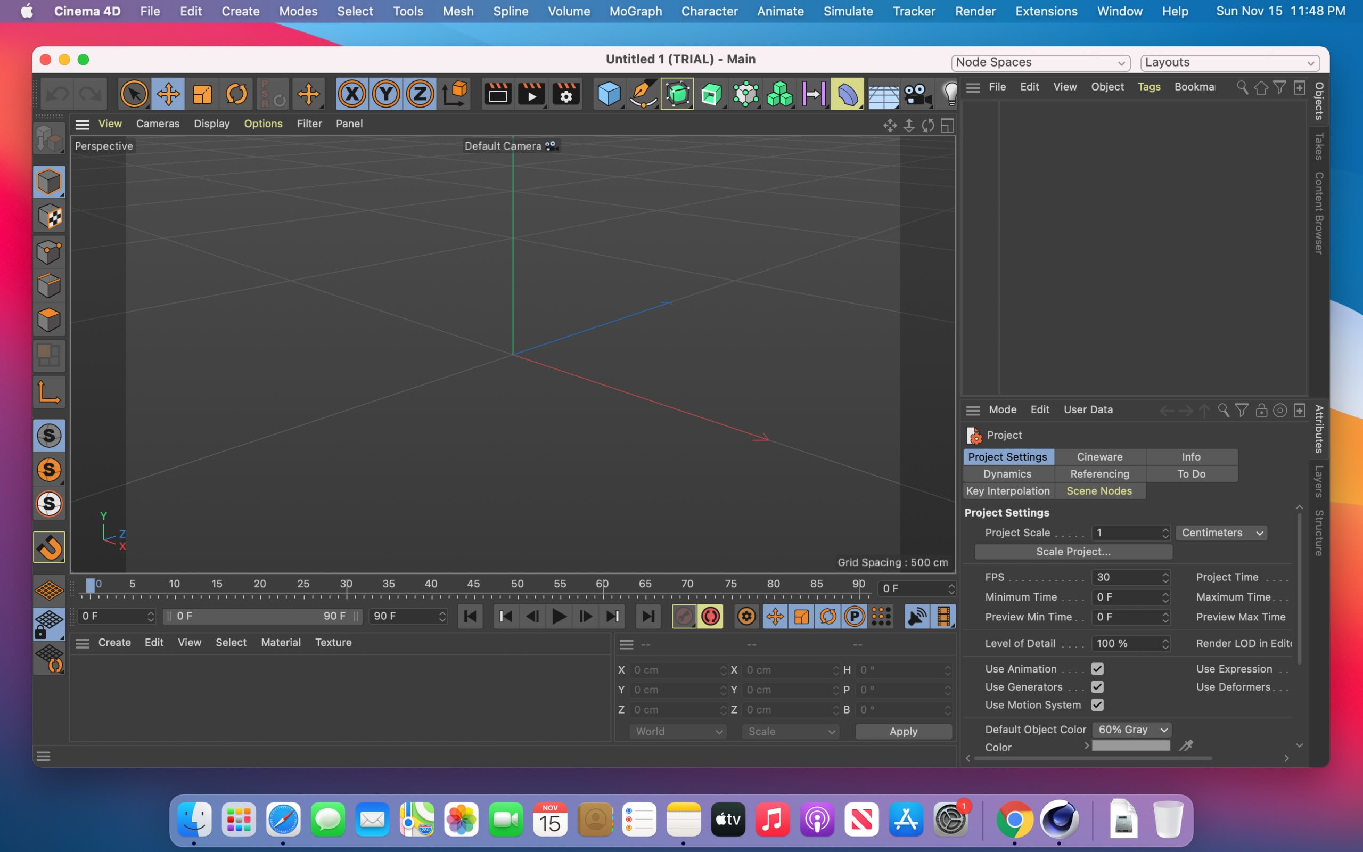The image size is (1363, 852).
Task: Uncheck the Use Animation checkbox
Action: point(1098,669)
